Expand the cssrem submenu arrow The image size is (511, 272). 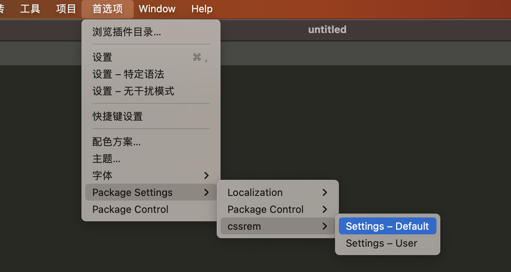[325, 226]
